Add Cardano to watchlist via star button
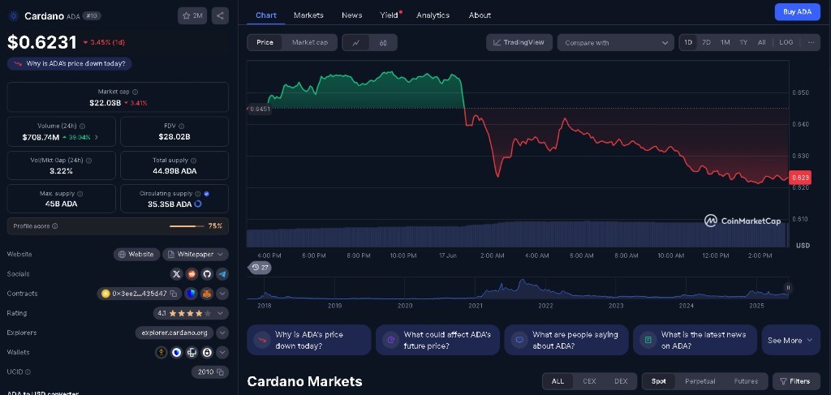 point(192,16)
